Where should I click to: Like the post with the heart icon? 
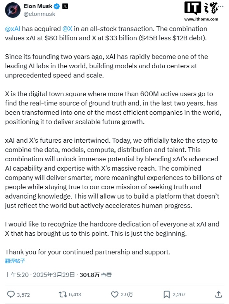115,295
